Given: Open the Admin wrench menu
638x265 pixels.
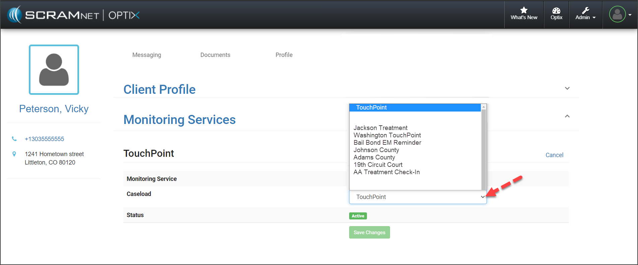Looking at the screenshot, I should coord(585,14).
